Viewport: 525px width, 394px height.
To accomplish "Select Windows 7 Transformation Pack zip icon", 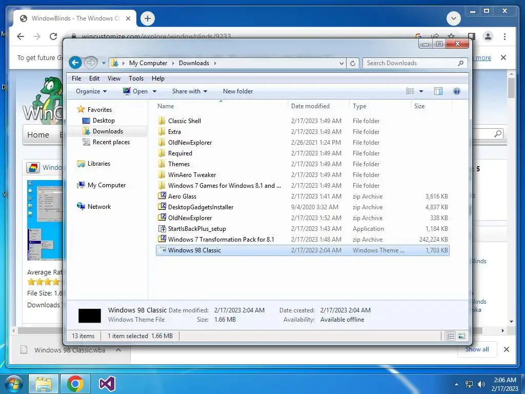I will pos(161,239).
